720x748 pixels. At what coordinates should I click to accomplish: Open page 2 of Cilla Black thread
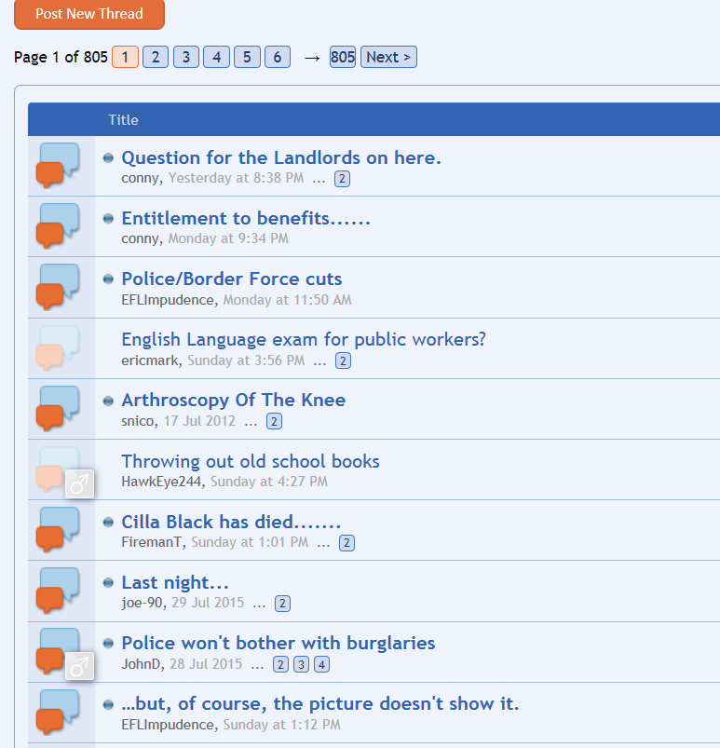[346, 543]
